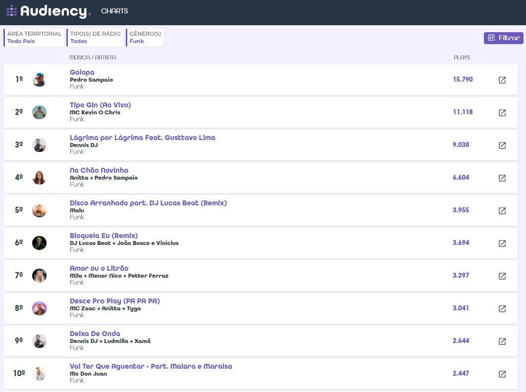Click play count 3.694
This screenshot has width=526, height=392.
[x=461, y=243]
